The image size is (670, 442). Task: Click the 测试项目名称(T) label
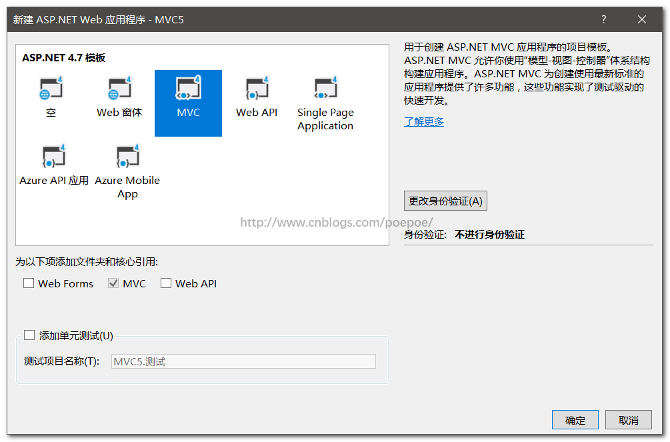point(61,361)
